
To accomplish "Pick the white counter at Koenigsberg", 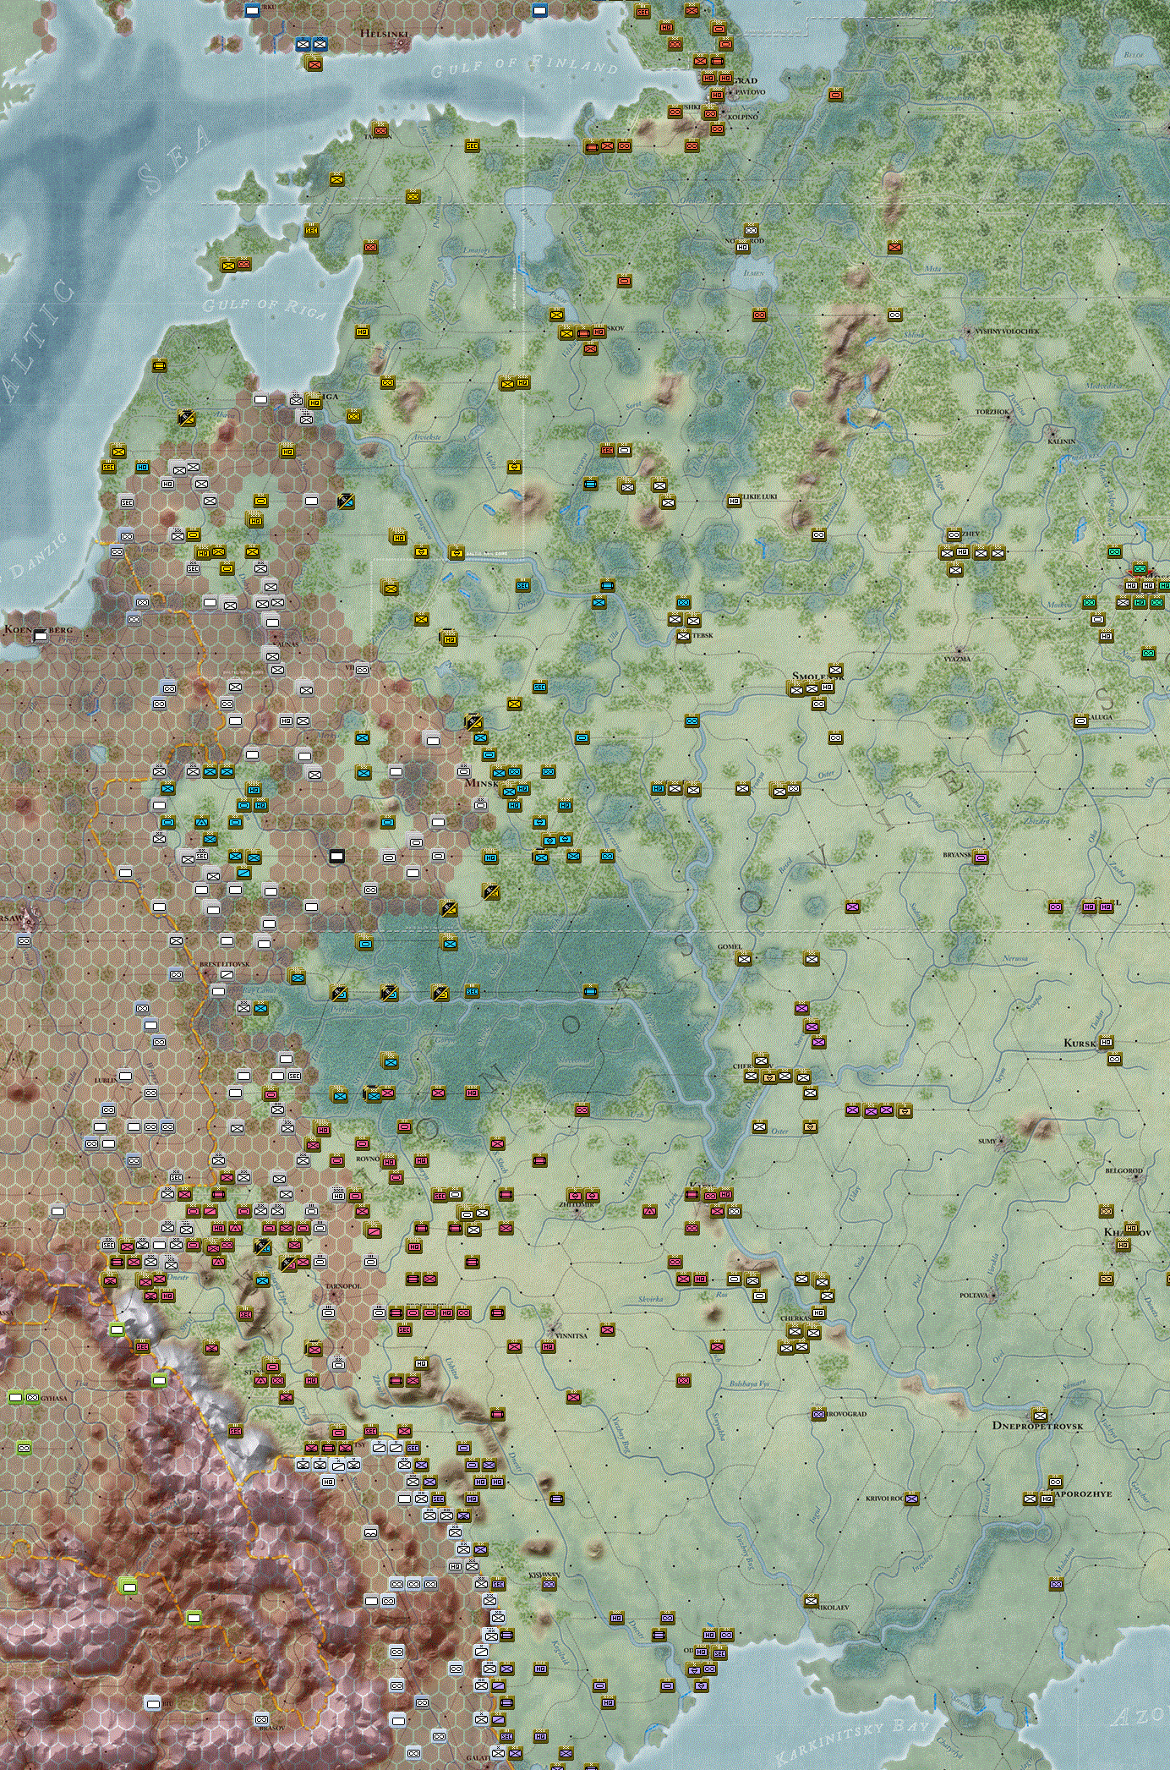I will click(x=41, y=636).
